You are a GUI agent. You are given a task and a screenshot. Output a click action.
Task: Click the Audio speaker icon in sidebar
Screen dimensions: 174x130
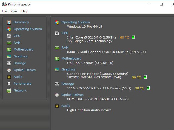pyautogui.click(x=9, y=77)
